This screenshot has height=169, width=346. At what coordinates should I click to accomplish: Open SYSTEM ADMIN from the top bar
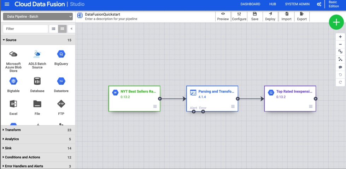point(297,4)
